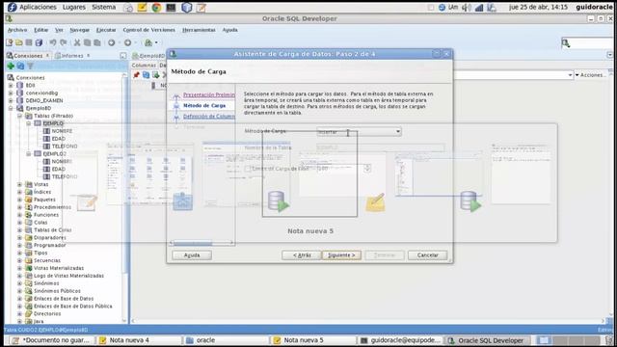
Task: Open the Herramientas menu
Action: point(199,30)
